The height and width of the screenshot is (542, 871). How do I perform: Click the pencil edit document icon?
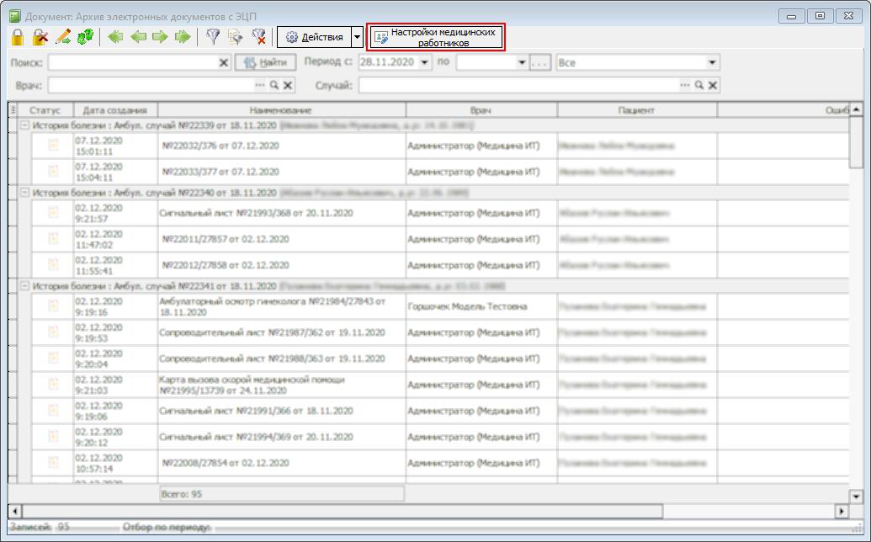pos(63,37)
